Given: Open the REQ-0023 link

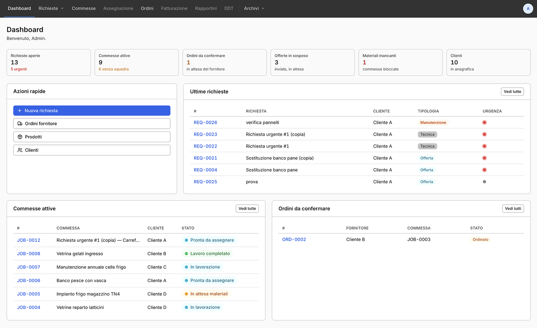Looking at the screenshot, I should tap(205, 134).
